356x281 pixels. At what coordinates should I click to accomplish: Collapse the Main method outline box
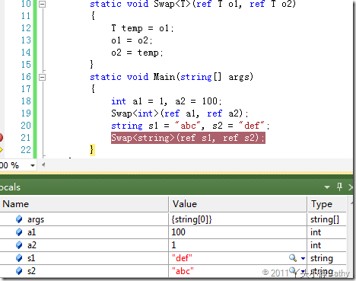pyautogui.click(x=43, y=77)
